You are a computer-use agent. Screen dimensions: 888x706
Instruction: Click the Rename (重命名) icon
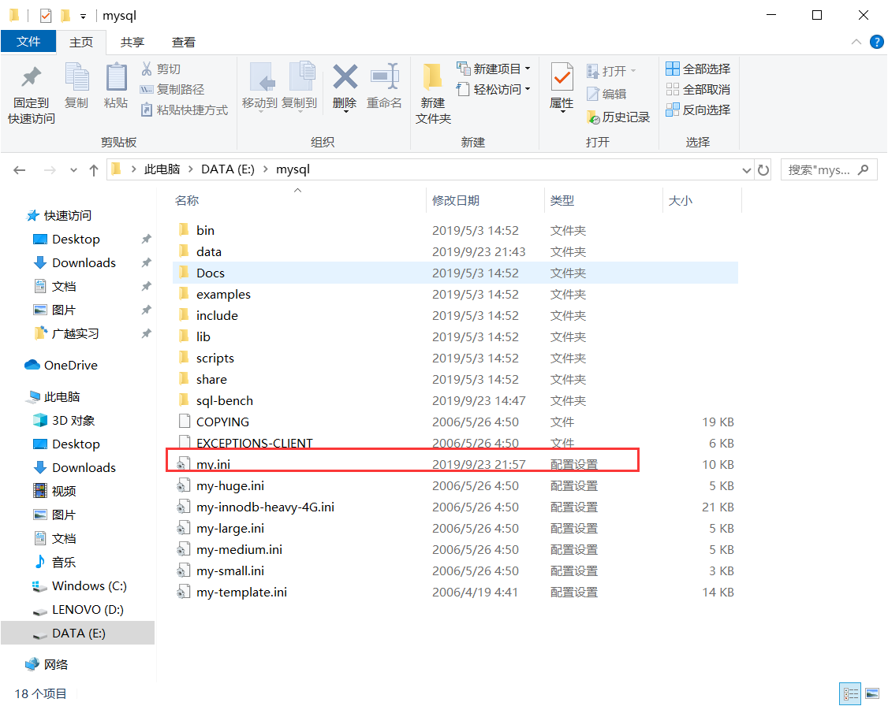(x=385, y=77)
